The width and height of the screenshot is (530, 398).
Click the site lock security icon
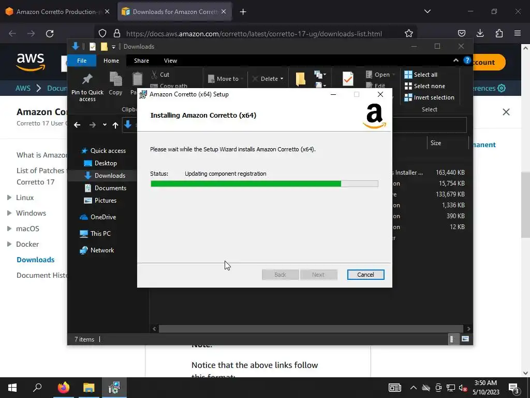pyautogui.click(x=117, y=33)
